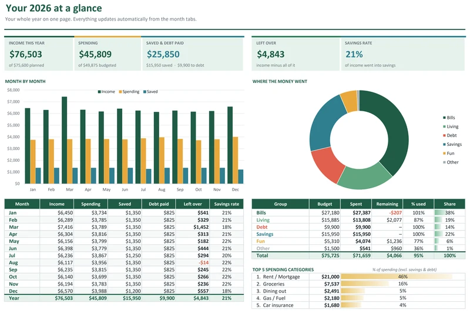The width and height of the screenshot is (470, 313).
Task: Click the Savings entry in donut legend
Action: 452,144
